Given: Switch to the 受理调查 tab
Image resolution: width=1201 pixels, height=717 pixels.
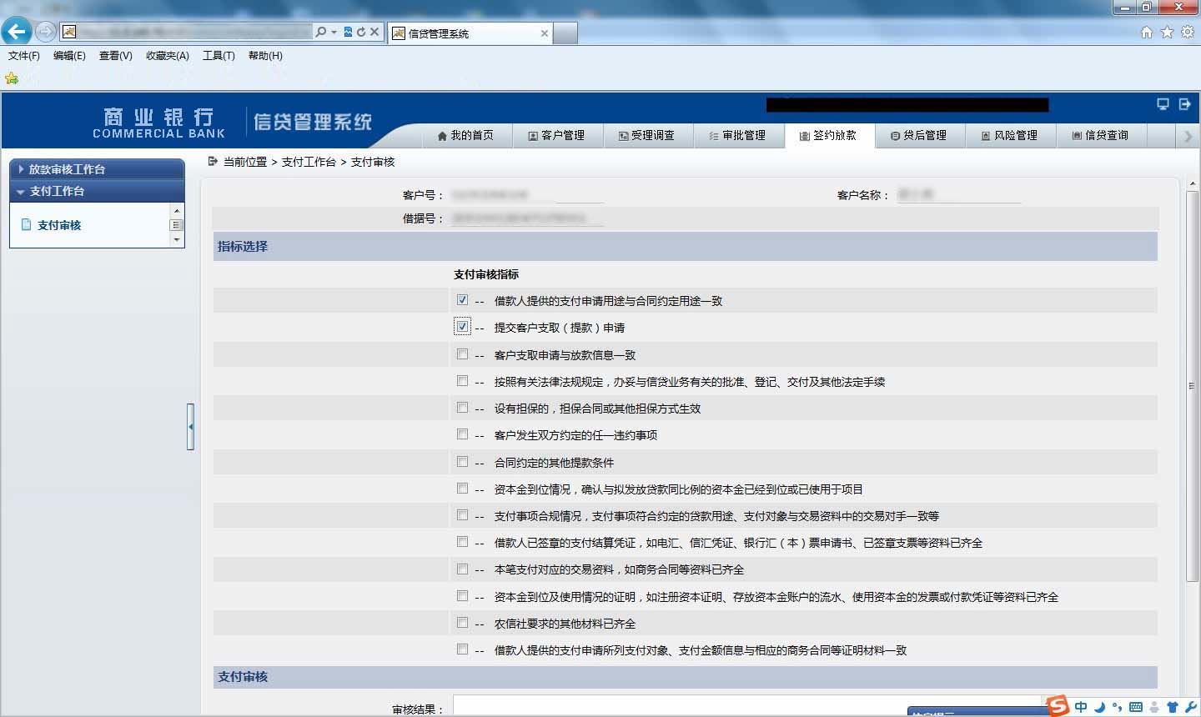Looking at the screenshot, I should (647, 135).
